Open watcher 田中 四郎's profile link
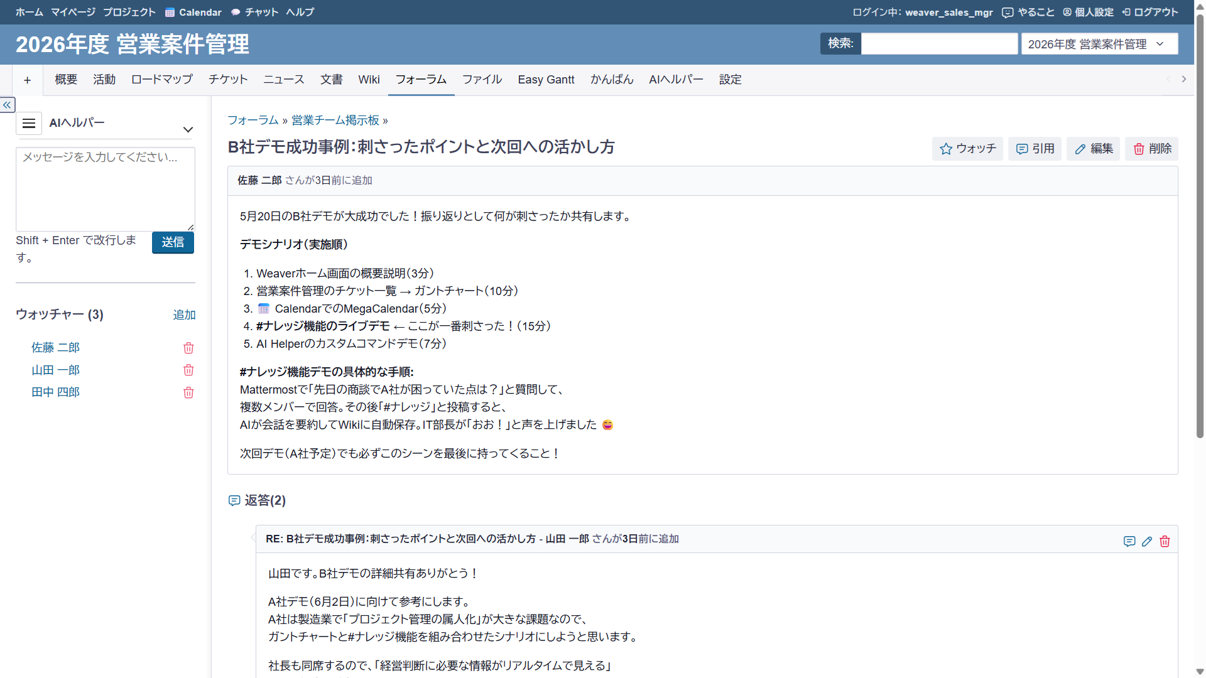Viewport: 1206px width, 678px height. pos(55,392)
